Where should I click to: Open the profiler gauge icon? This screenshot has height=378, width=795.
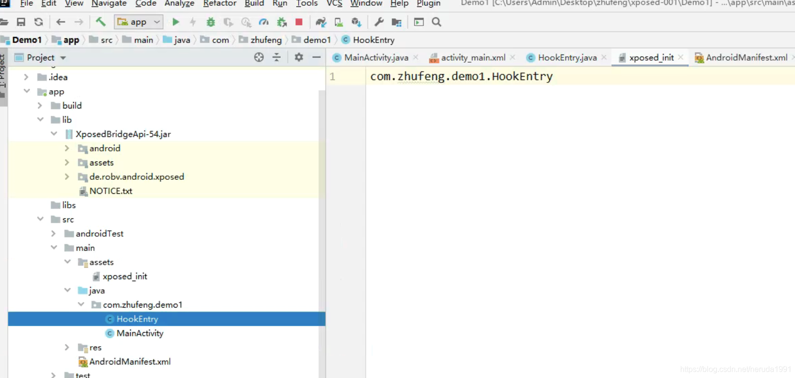(263, 22)
